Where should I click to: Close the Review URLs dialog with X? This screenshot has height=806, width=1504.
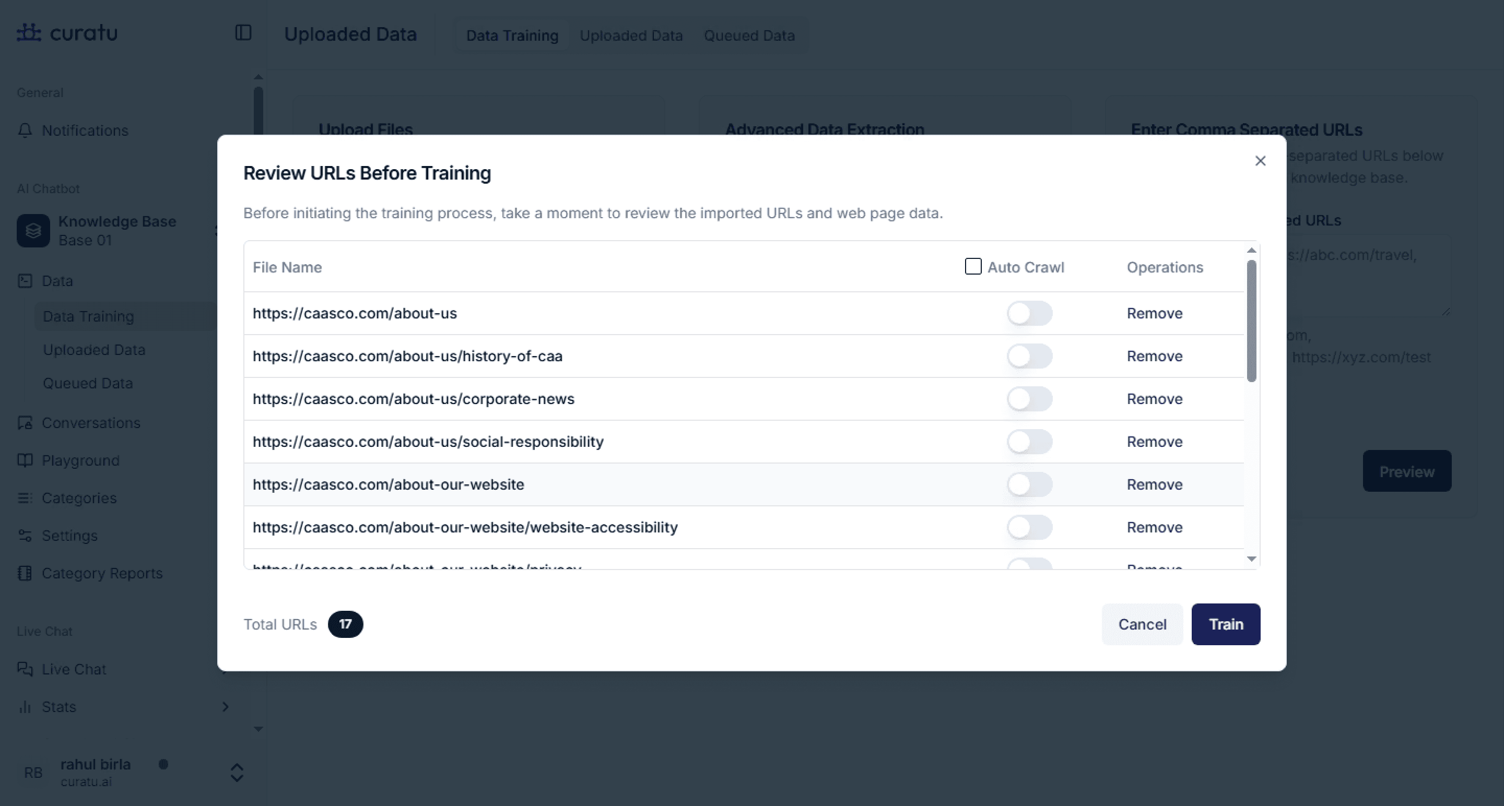1260,160
